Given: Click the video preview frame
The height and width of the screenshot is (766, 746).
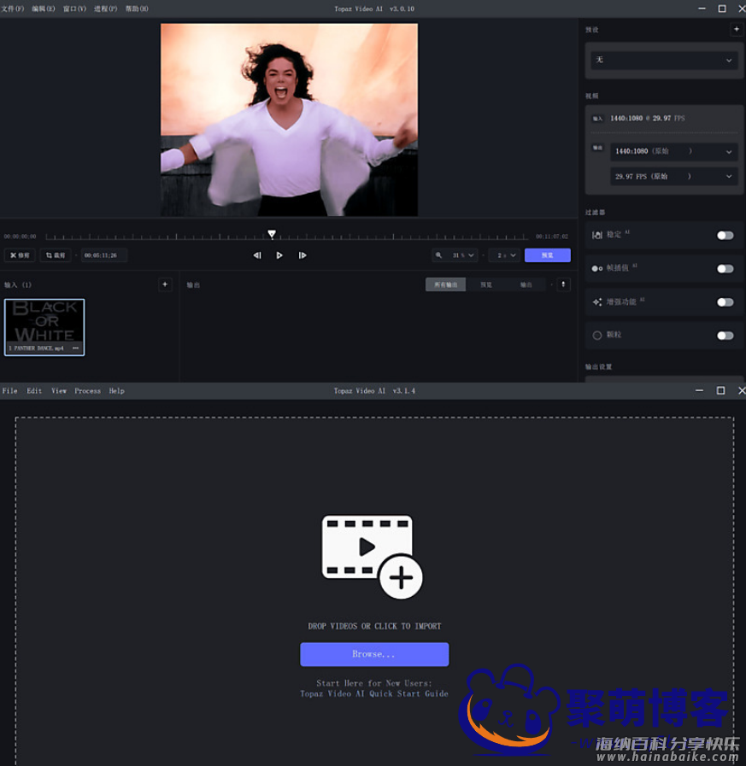Looking at the screenshot, I should coord(289,120).
